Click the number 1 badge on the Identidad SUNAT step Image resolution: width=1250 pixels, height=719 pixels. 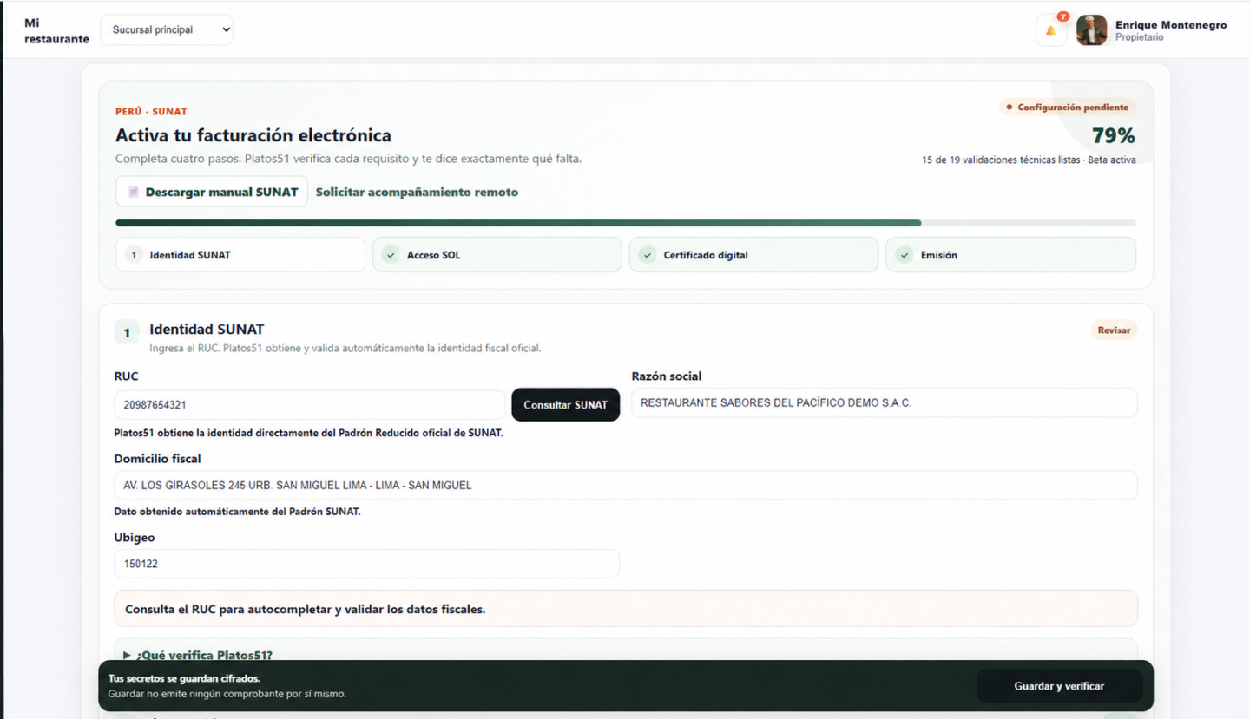pyautogui.click(x=134, y=255)
